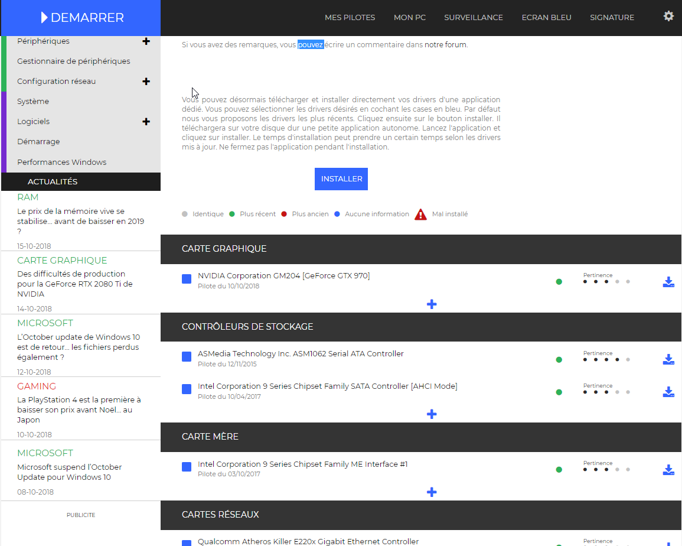Select Démarrage in the sidebar
The width and height of the screenshot is (682, 546).
(39, 141)
